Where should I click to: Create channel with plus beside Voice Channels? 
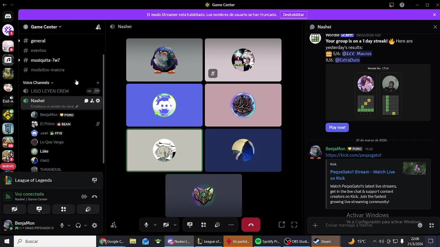coord(98,83)
